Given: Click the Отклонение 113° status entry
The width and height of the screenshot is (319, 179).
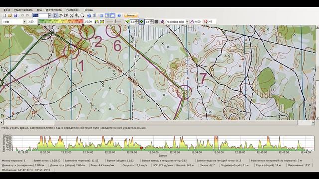Looking at the screenshot, I should [299, 165].
